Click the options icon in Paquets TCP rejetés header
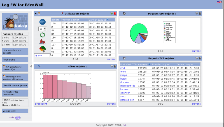 [x=124, y=58]
